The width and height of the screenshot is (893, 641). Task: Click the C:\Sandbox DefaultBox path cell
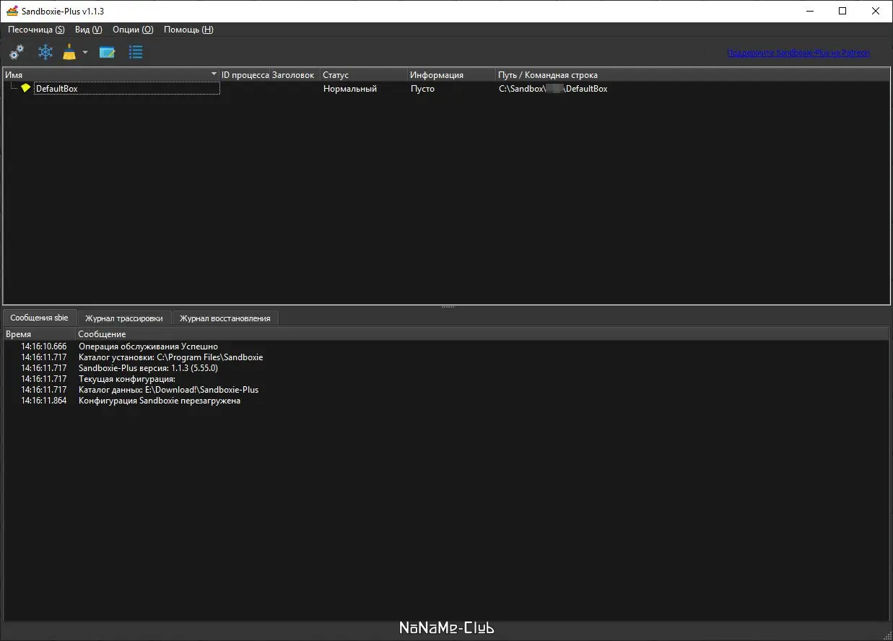(x=553, y=89)
